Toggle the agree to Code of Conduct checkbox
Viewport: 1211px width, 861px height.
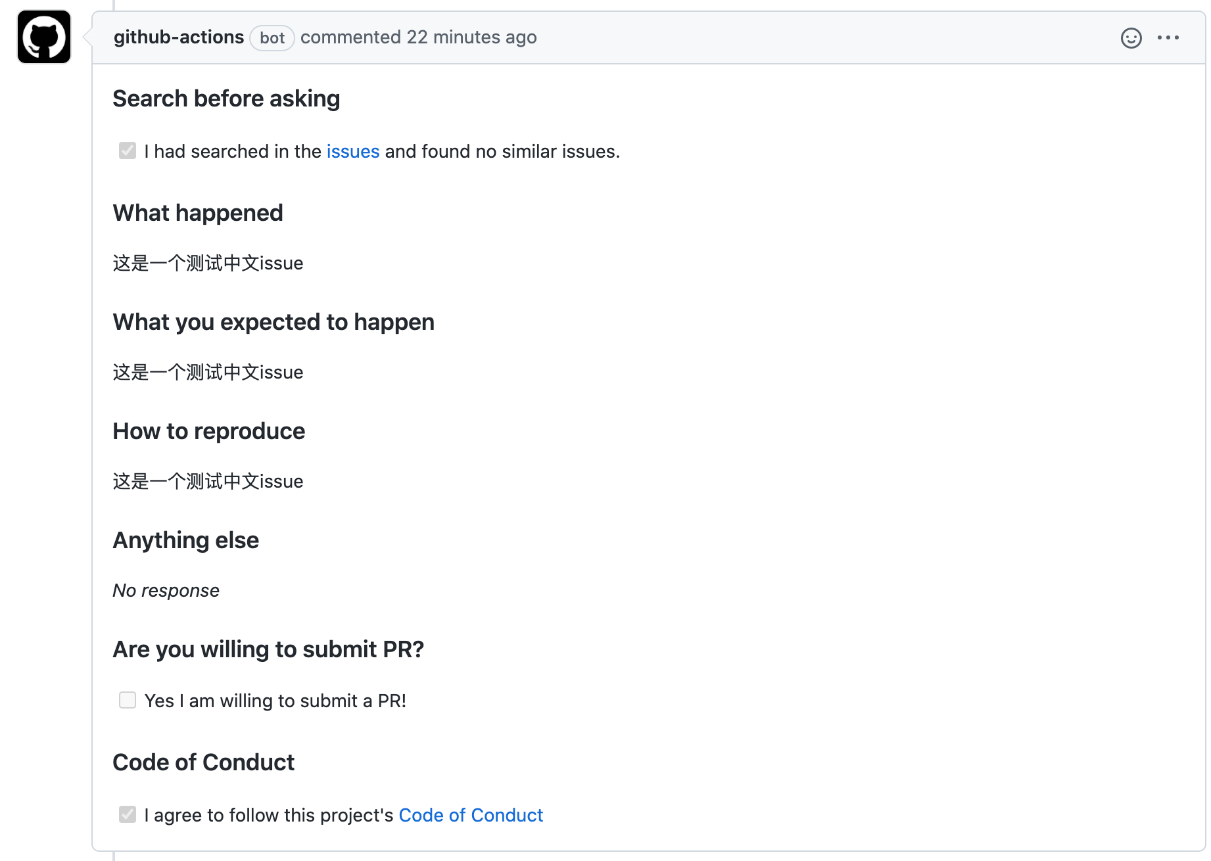click(x=128, y=815)
